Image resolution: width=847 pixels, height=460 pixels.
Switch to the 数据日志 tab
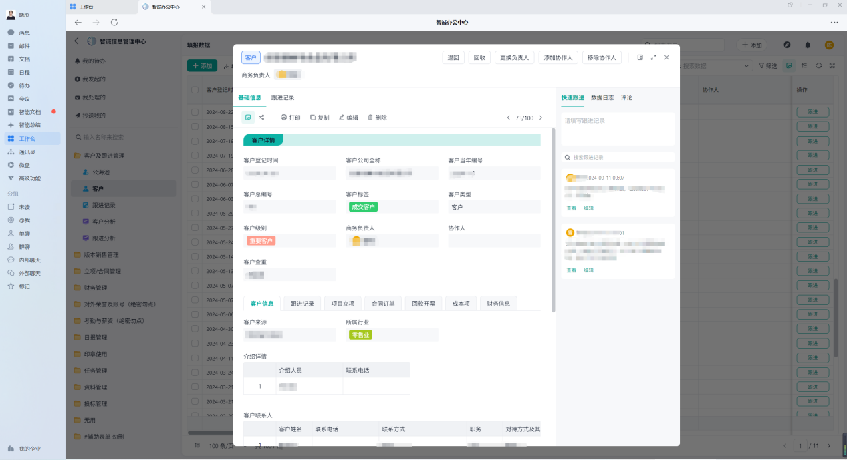(602, 97)
